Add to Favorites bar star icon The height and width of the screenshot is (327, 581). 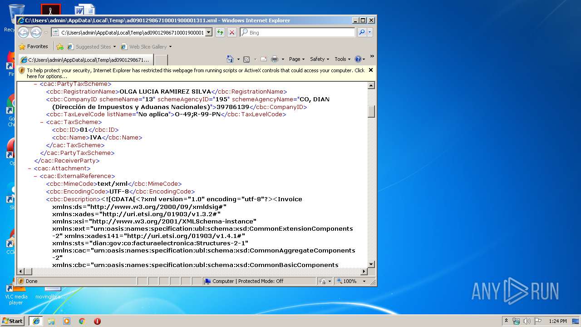59,46
